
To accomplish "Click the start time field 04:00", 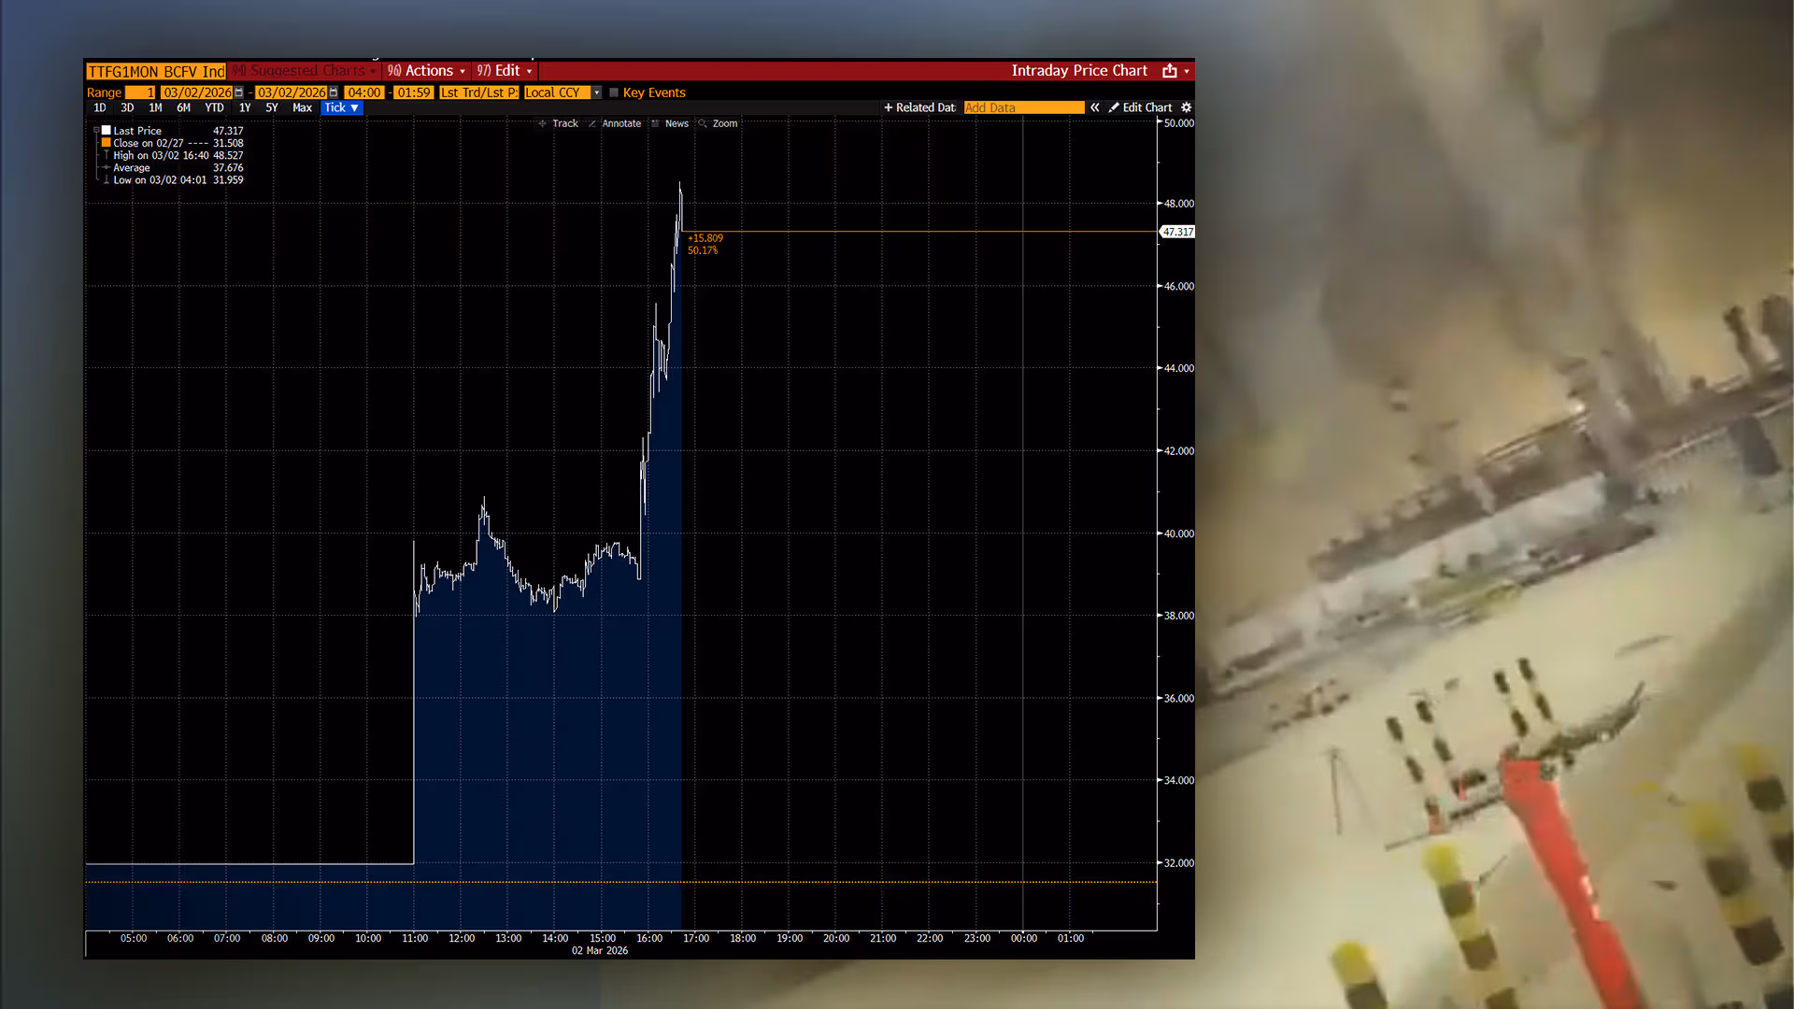I will 364,92.
